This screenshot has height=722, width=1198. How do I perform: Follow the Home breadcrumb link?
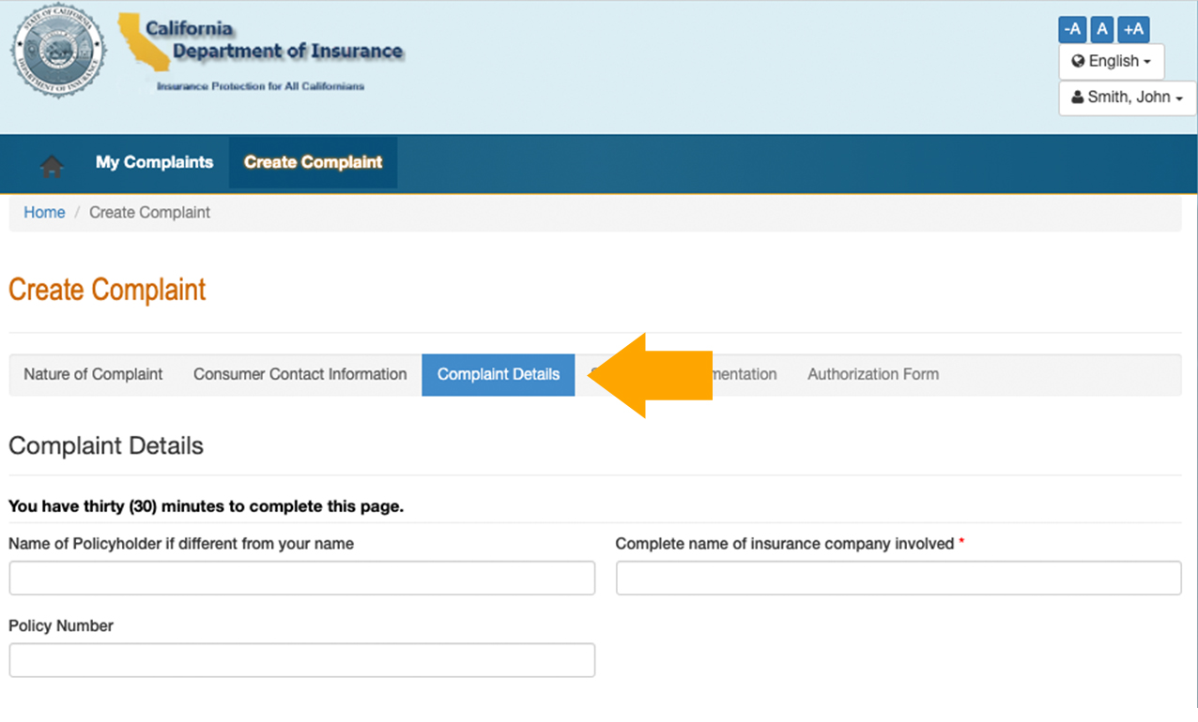(x=44, y=213)
